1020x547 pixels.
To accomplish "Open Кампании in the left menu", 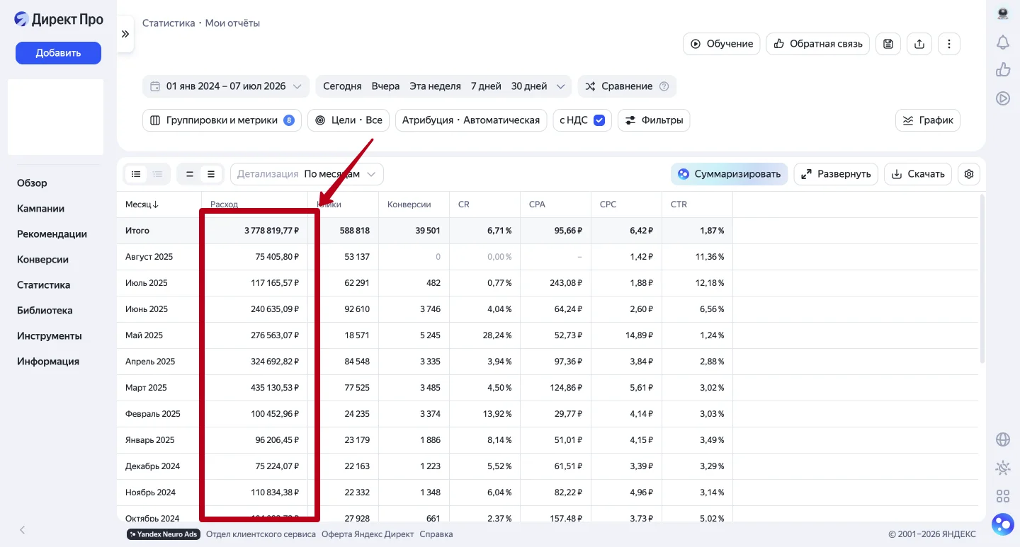I will 41,209.
